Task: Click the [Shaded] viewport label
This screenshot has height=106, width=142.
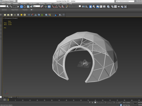Action: [15, 18]
